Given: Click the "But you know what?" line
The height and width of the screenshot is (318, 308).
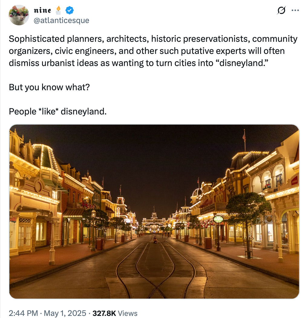Looking at the screenshot, I should pos(49,87).
